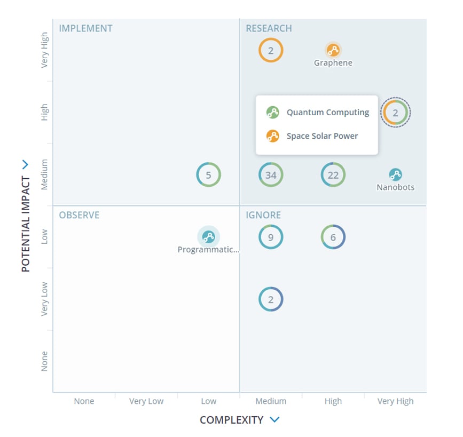Screen dimensions: 463x437
Task: Expand the POTENTIAL IMPACT axis chevron
Action: 25,164
